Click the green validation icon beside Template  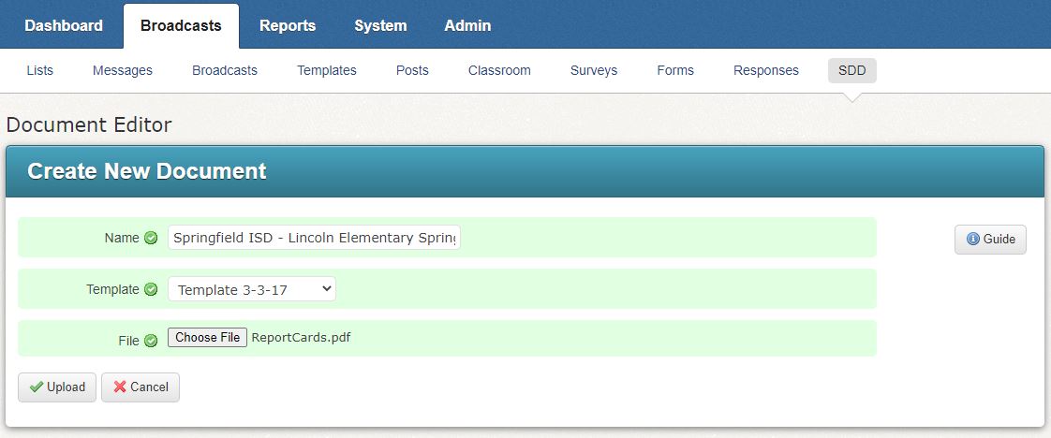(x=151, y=290)
